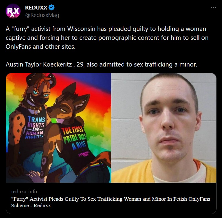The image size is (222, 218).
Task: Click the tweet's first paragraph about Wisconsin
Action: (107, 38)
